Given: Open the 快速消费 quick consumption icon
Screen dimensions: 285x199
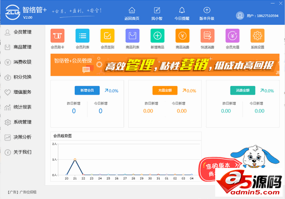Looking at the screenshot, I should (x=208, y=36).
